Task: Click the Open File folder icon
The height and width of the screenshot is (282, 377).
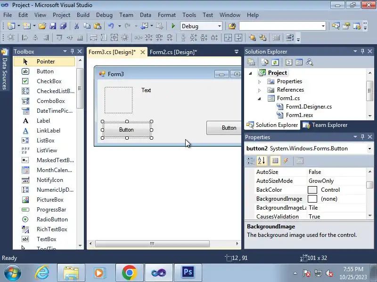Action: point(42,26)
